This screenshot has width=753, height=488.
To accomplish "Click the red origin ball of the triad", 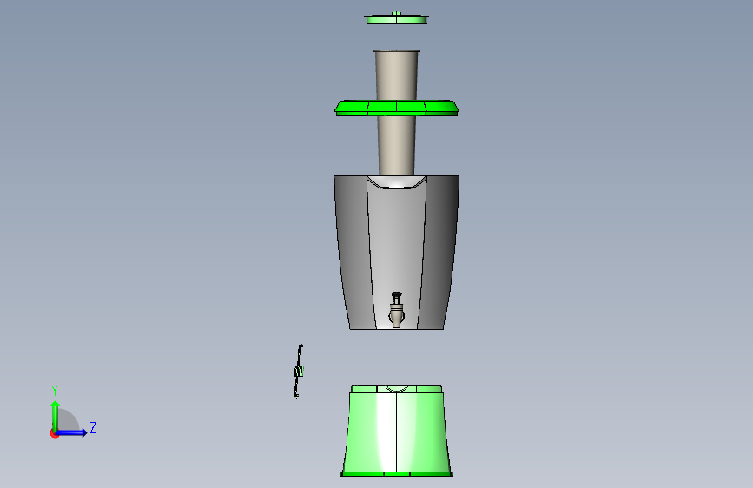I will pyautogui.click(x=54, y=433).
